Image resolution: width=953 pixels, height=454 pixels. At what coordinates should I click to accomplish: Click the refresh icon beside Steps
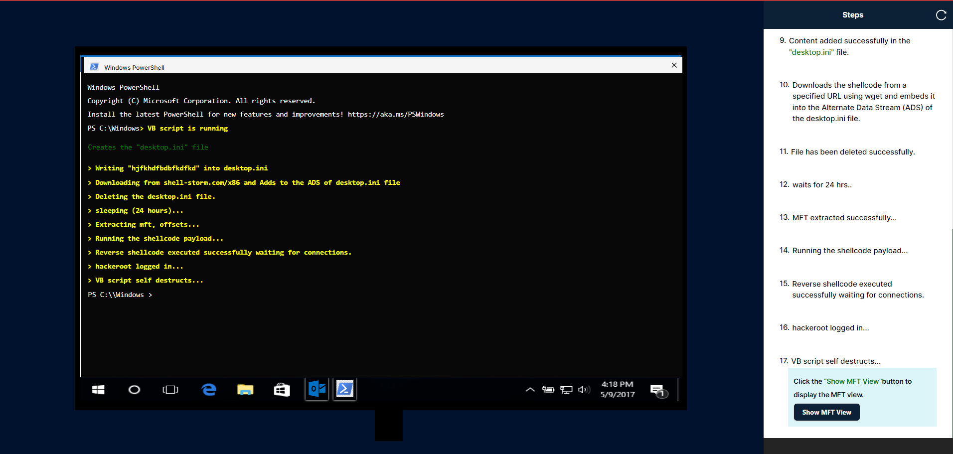[x=941, y=15]
